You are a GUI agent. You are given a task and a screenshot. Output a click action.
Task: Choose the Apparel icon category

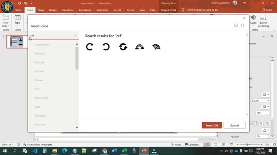pyautogui.click(x=39, y=71)
